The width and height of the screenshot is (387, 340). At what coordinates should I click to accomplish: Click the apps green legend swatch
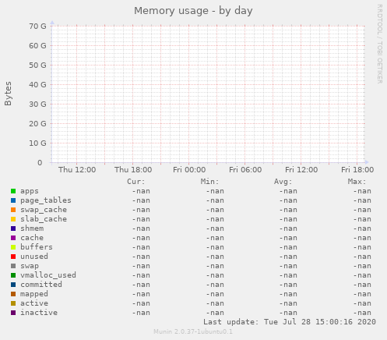[13, 191]
